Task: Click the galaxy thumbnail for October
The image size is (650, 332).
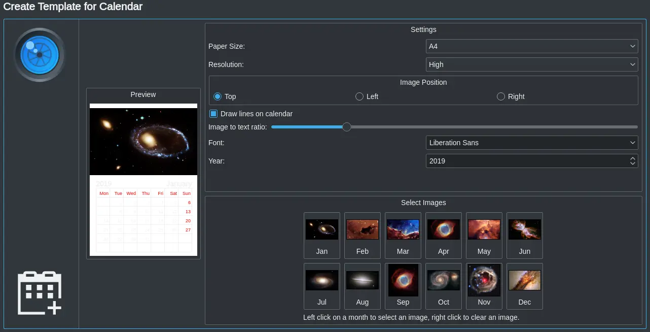Action: [443, 280]
